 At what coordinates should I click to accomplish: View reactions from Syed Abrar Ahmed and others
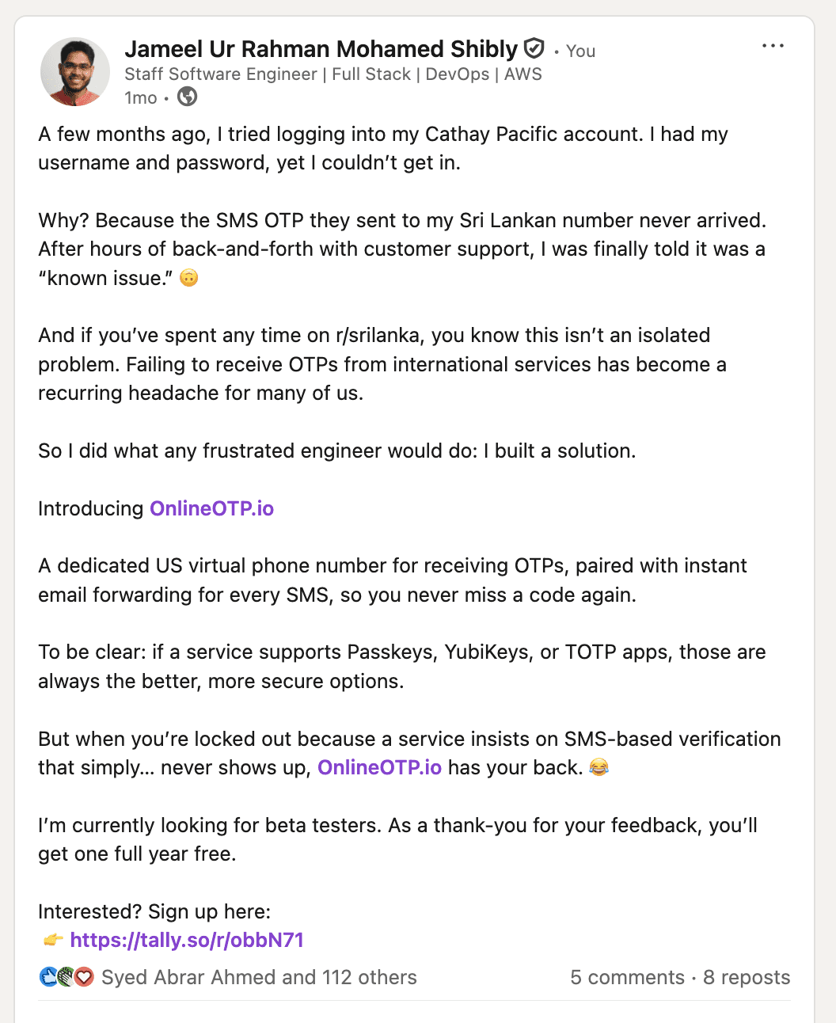pos(259,977)
